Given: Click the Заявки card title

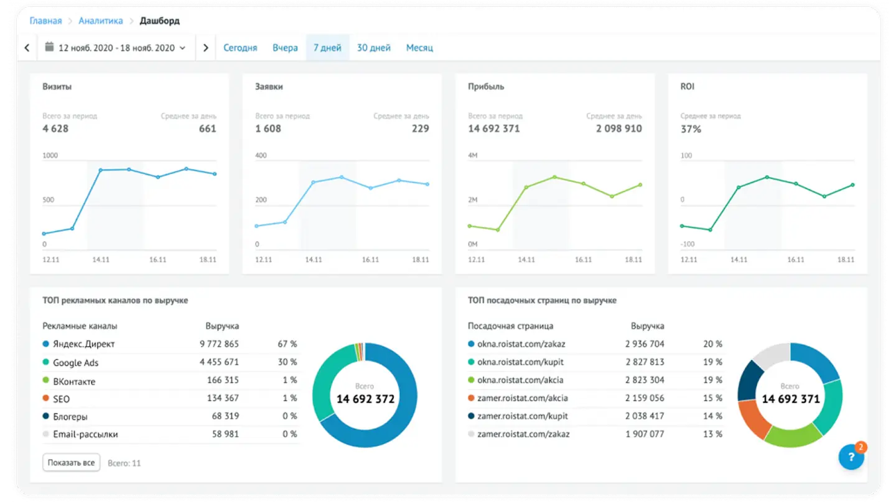Looking at the screenshot, I should pos(269,86).
